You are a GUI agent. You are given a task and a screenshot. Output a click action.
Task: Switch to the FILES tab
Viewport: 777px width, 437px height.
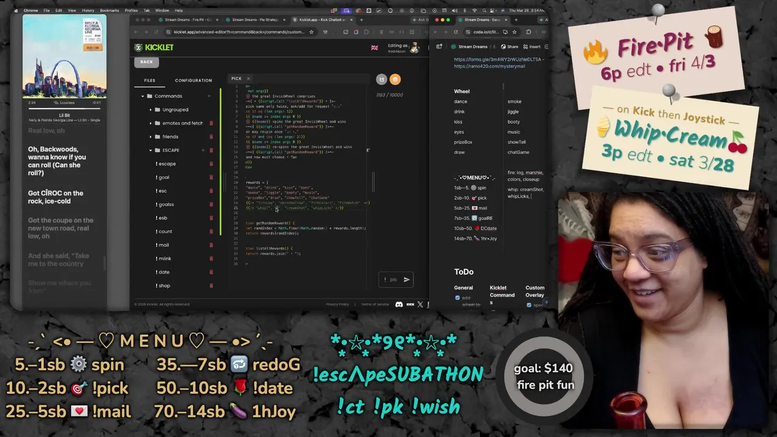149,80
